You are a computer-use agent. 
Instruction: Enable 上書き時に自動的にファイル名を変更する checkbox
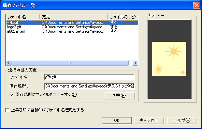[8, 110]
